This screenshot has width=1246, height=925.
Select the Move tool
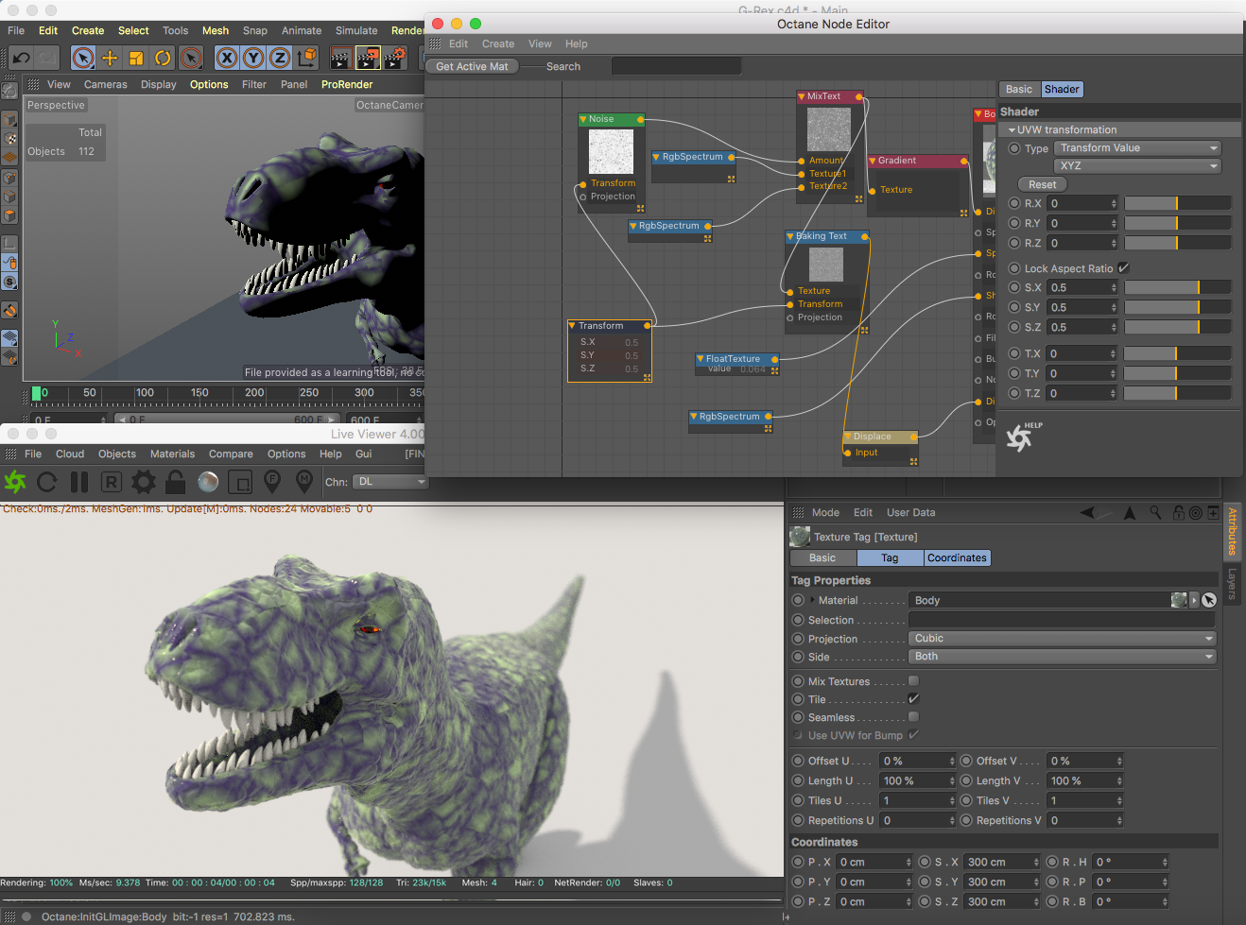(110, 59)
